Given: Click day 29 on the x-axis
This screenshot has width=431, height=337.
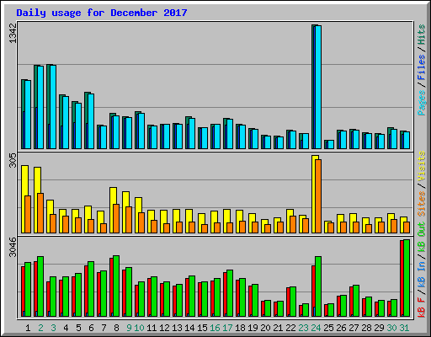Looking at the screenshot, I should [379, 328].
